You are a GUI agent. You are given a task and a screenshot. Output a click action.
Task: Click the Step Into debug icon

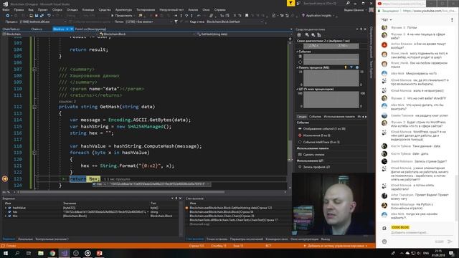(x=181, y=16)
